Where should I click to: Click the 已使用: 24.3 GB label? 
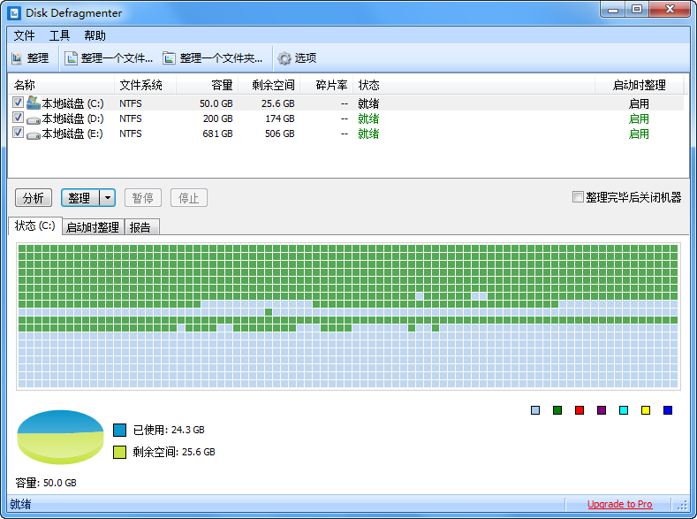(169, 430)
